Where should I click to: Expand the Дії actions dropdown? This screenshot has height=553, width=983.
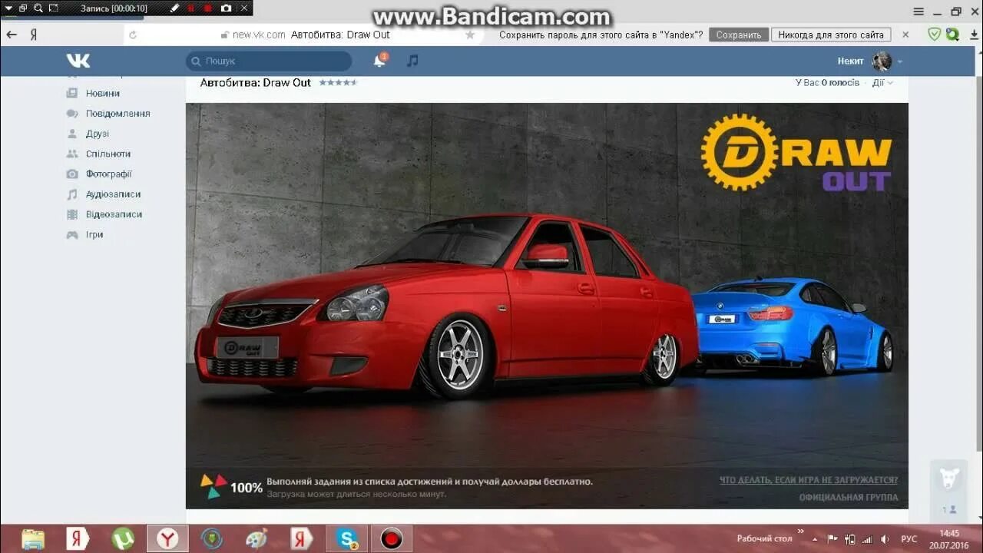tap(882, 82)
